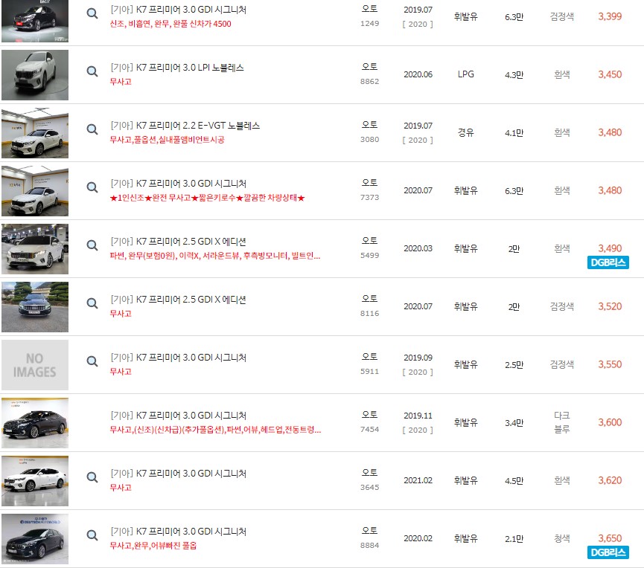Click DGB리스 badge under price 3,650
Screen dimensions: 644x568
608,552
